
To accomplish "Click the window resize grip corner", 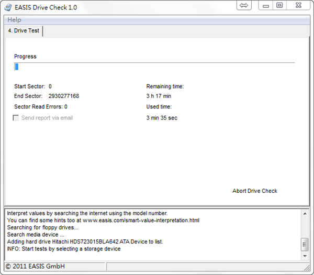I will (x=307, y=268).
